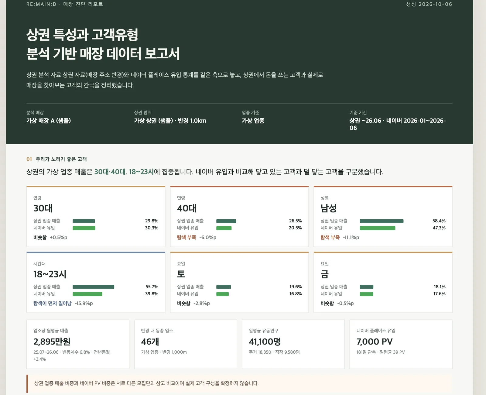Select '29.8%' in the 30대 card
The height and width of the screenshot is (395, 486).
point(152,221)
